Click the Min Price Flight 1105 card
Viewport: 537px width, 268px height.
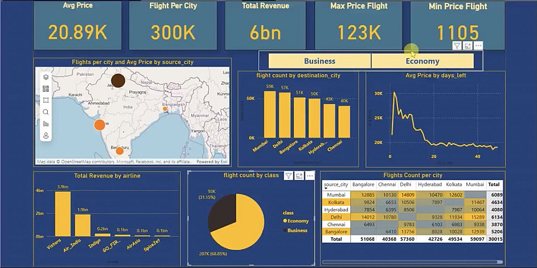tap(458, 25)
